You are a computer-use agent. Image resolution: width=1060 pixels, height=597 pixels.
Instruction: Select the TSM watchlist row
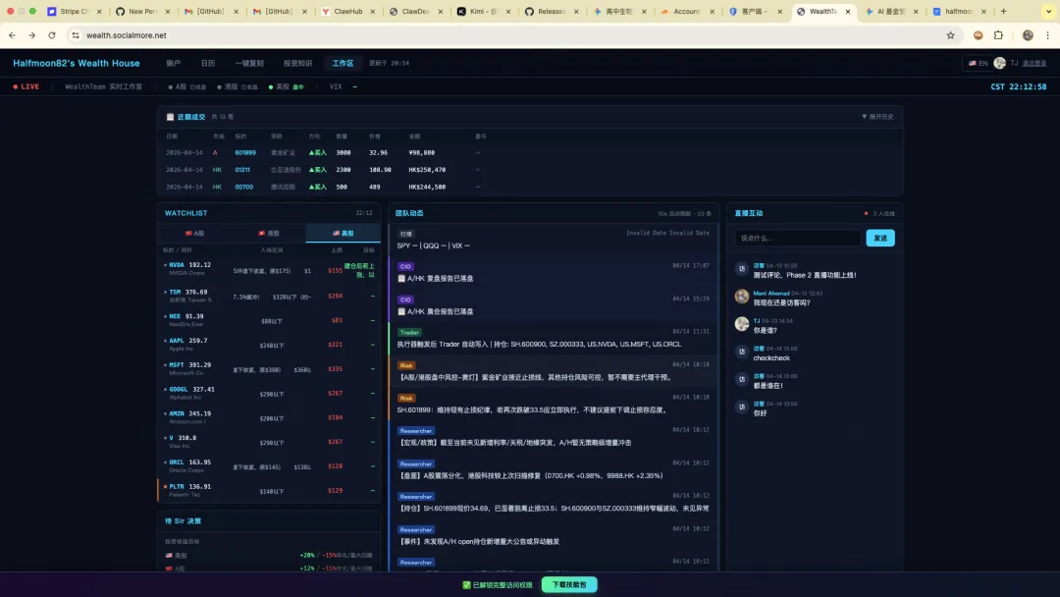269,296
